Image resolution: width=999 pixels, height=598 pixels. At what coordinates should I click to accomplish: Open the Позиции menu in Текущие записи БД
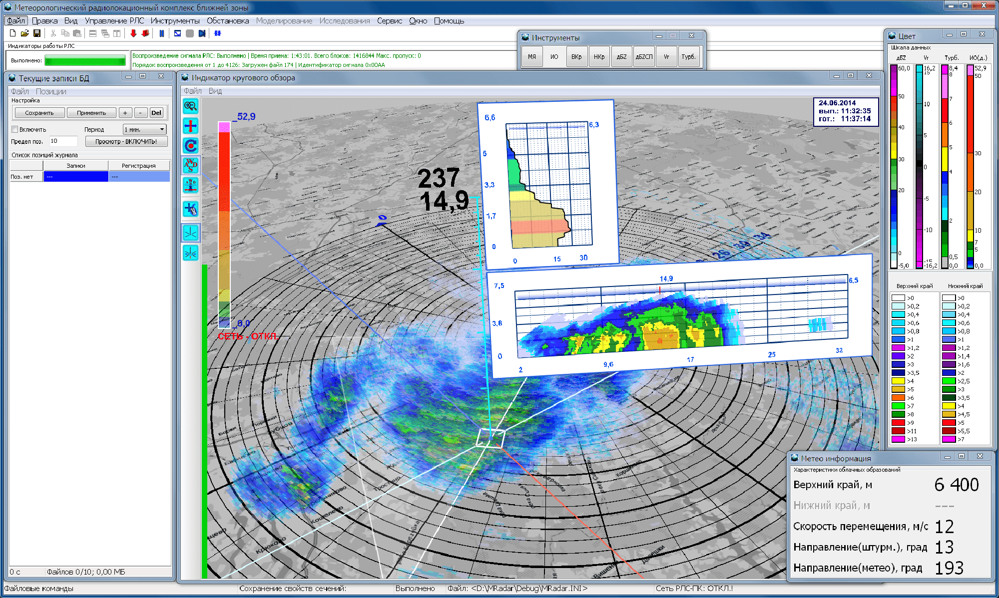tap(51, 91)
